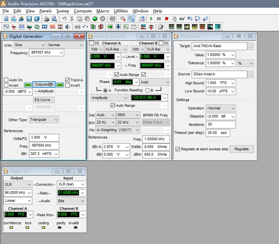Viewport: 279px width, 244px height.
Task: Click the red Stop sweep button
Action: (x=167, y=19)
